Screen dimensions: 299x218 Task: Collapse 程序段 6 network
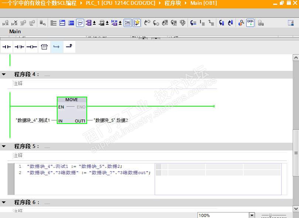click(4, 203)
